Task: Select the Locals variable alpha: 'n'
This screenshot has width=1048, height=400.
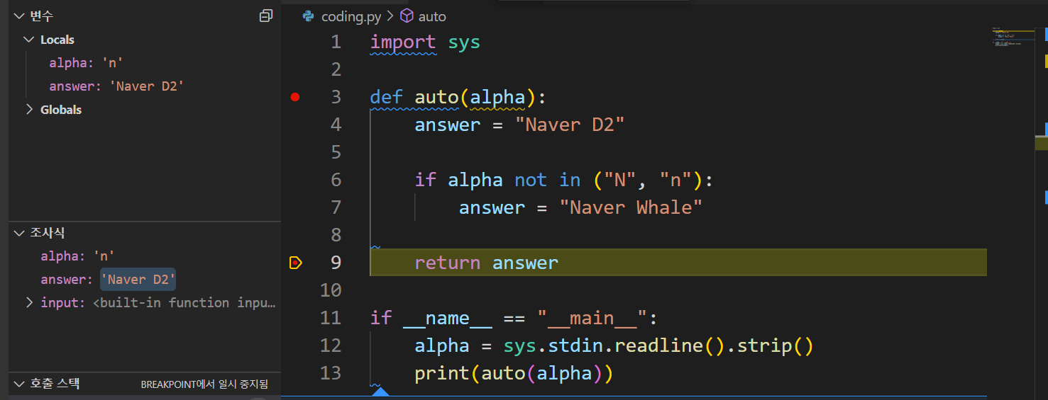Action: coord(86,63)
